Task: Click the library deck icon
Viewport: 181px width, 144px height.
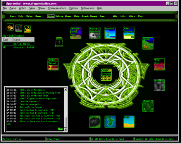Action: tap(59, 42)
